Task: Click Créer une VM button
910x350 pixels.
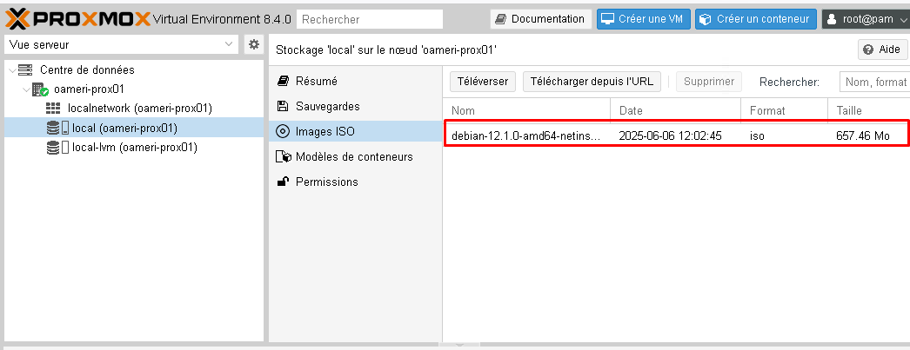Action: (x=644, y=19)
